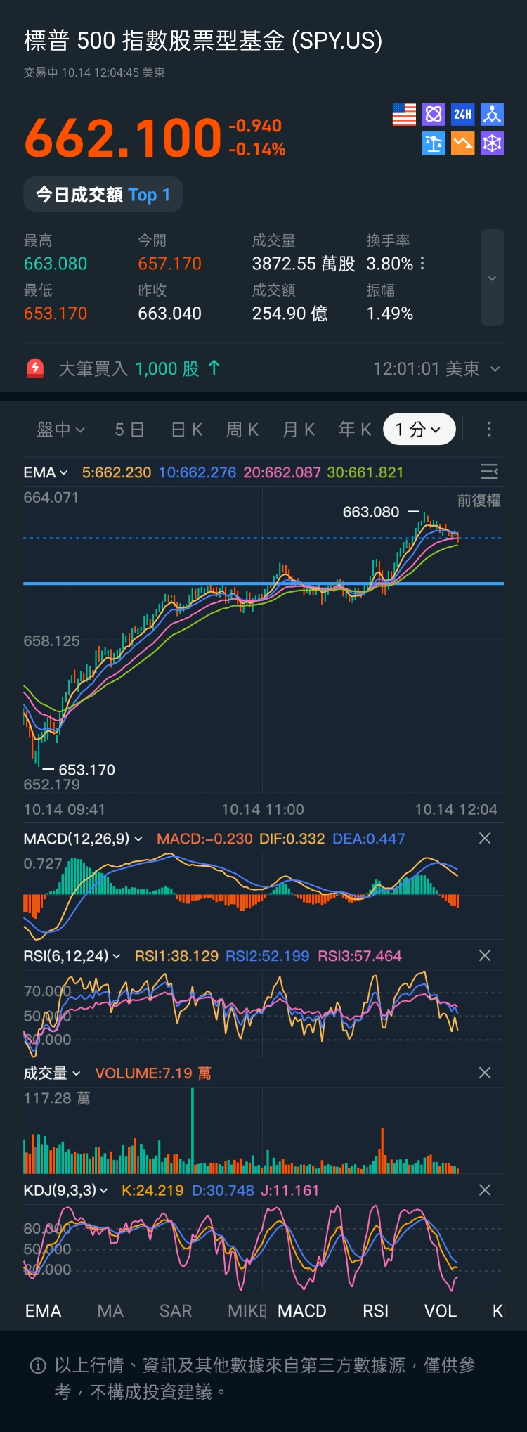Tap the 前復權 price adjustment label
The image size is (527, 1432).
tap(479, 501)
